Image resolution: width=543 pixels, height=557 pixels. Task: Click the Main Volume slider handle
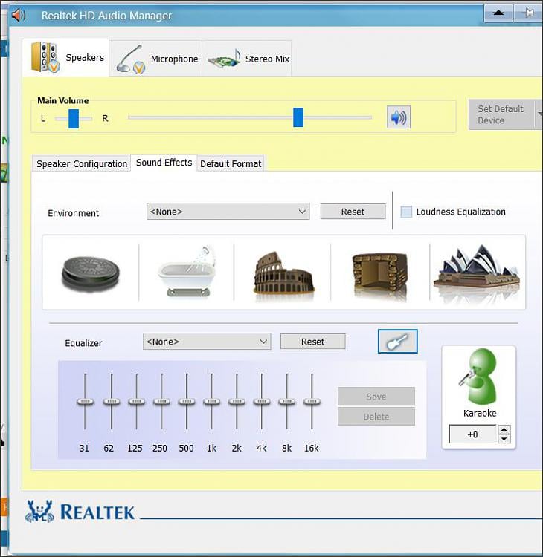[x=298, y=117]
